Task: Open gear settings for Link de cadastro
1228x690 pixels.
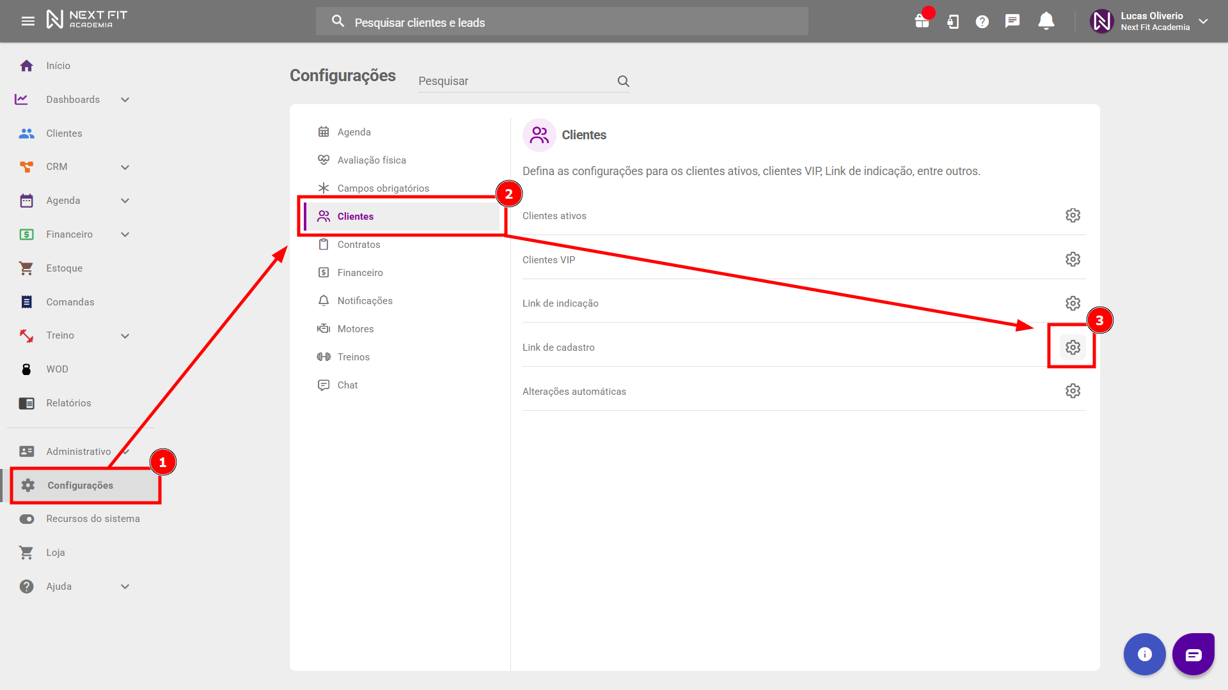Action: [1073, 348]
